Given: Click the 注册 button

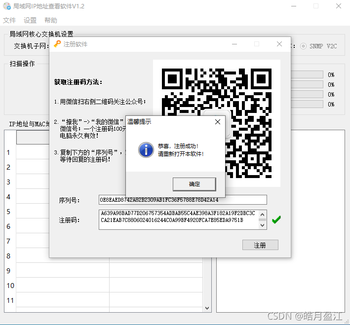Looking at the screenshot, I should (260, 245).
